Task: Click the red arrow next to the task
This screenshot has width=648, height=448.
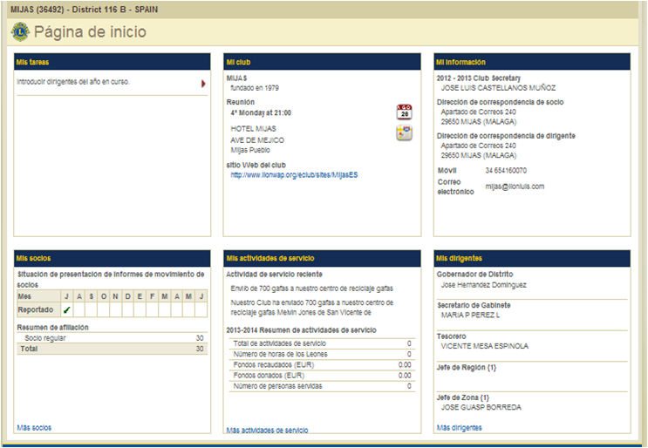Action: point(203,84)
